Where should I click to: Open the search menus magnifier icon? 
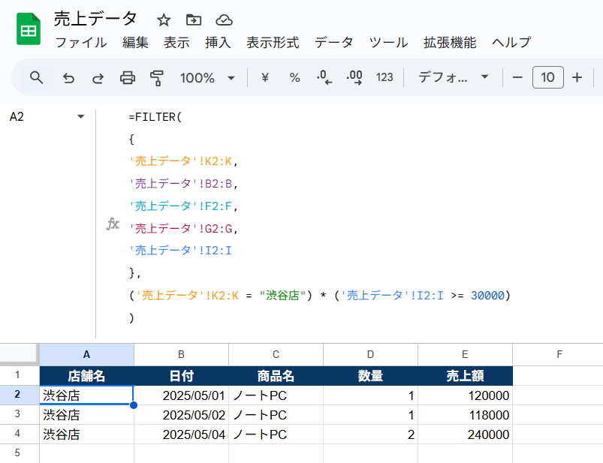[x=37, y=77]
